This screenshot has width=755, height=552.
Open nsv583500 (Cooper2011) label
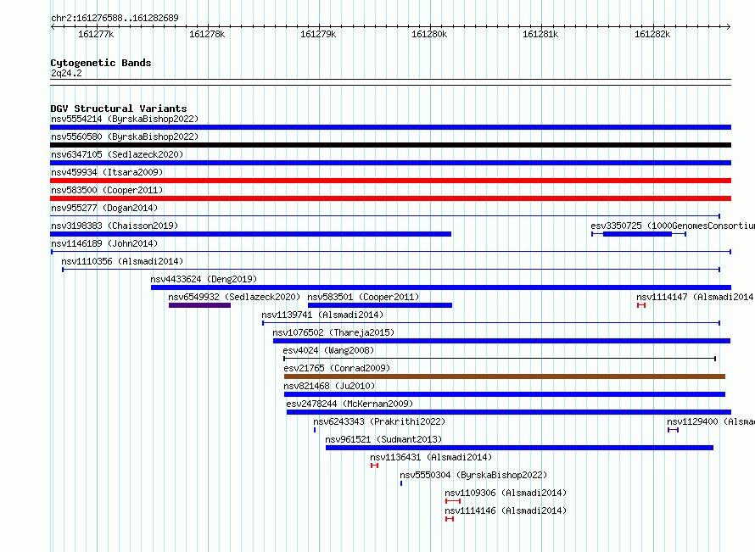tap(107, 190)
